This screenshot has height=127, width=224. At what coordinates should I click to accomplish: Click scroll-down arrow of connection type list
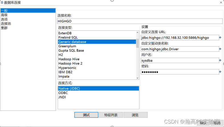pyautogui.click(x=137, y=78)
